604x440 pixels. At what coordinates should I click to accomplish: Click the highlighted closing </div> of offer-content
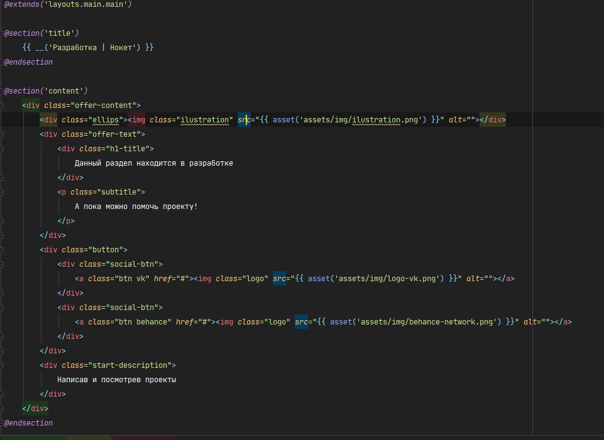click(35, 409)
